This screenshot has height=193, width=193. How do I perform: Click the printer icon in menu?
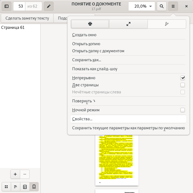tap(90, 24)
